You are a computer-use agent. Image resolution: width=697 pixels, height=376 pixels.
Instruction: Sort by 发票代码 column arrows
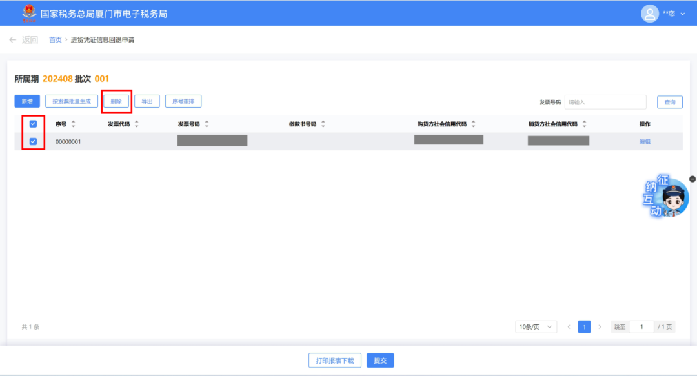[136, 124]
